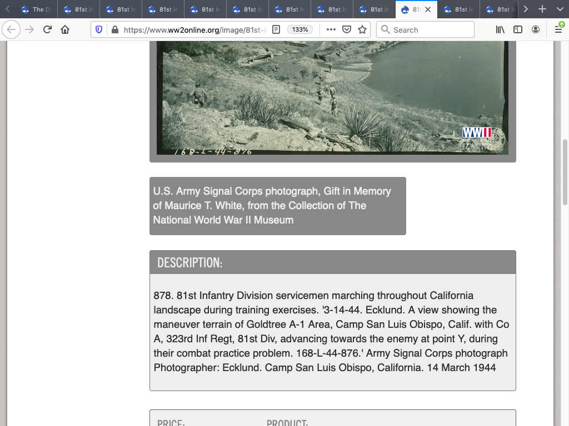Reload the current page
The width and height of the screenshot is (569, 426).
pyautogui.click(x=47, y=29)
